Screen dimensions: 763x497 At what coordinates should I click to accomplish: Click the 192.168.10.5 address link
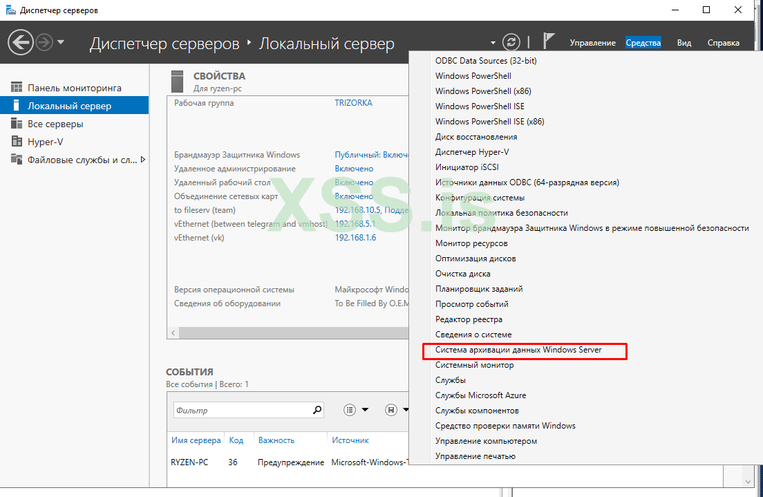tap(371, 210)
